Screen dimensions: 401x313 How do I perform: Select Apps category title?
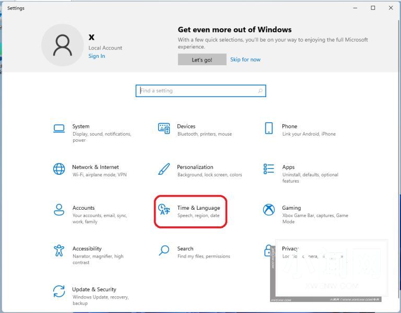(288, 167)
